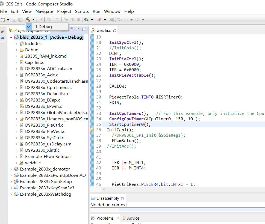The image size is (265, 224).
Task: Open the Project menu
Action: (64, 11)
